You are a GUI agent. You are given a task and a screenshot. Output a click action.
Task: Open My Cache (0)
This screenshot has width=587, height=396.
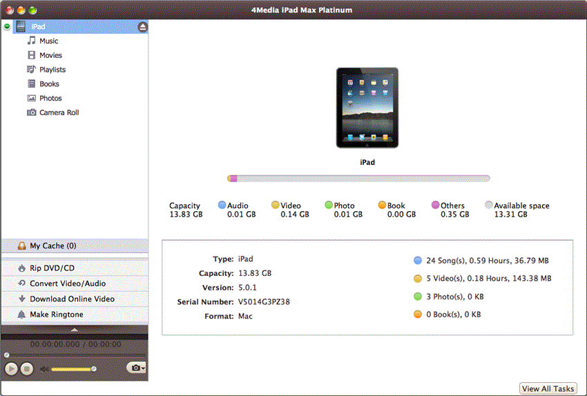pyautogui.click(x=75, y=246)
